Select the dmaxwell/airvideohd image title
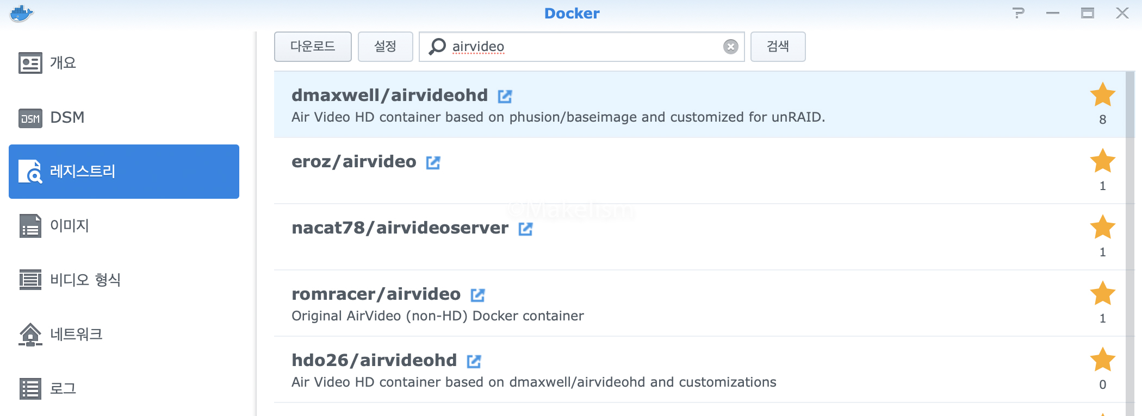The width and height of the screenshot is (1142, 416). point(389,96)
